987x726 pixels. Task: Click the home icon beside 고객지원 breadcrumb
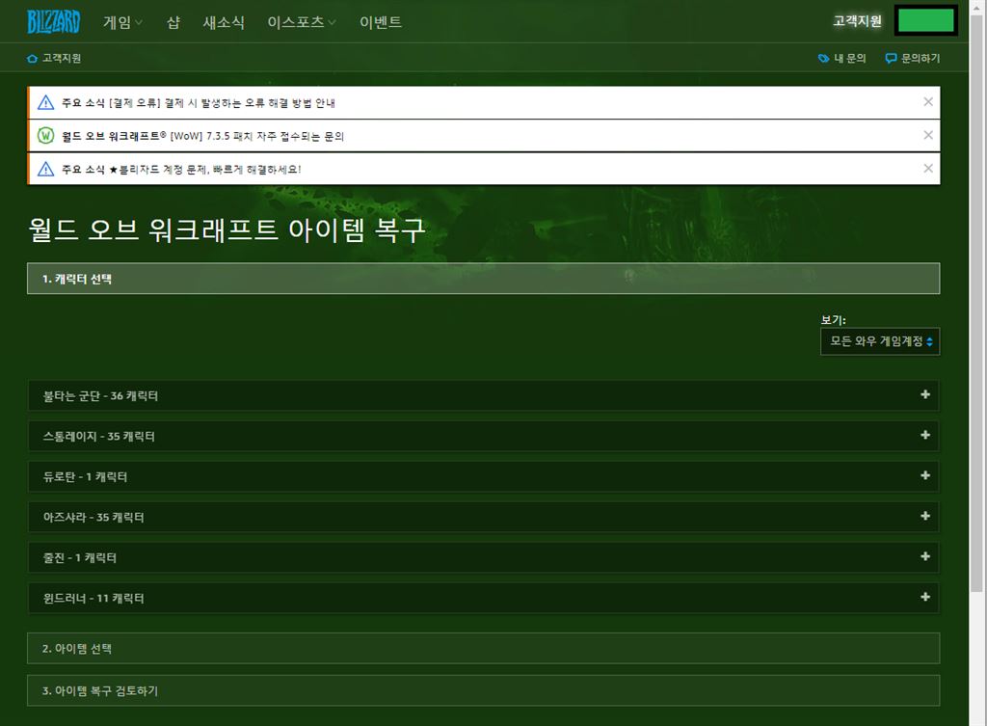(x=32, y=59)
